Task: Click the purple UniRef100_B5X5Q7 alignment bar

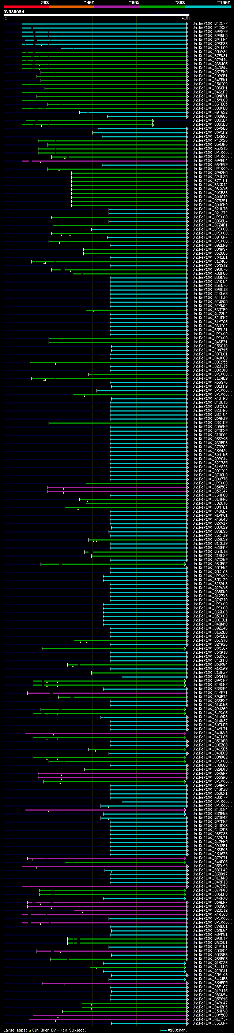Action: pyautogui.click(x=118, y=487)
